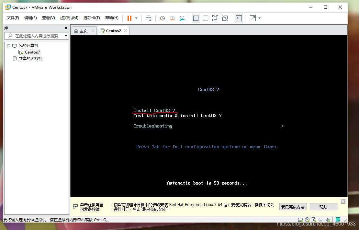Open the 查看(V) menu
This screenshot has width=359, height=230.
(48, 18)
